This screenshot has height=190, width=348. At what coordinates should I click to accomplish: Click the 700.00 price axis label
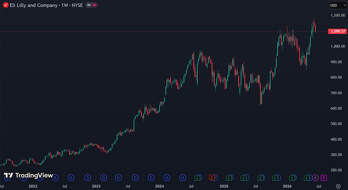pos(336,93)
